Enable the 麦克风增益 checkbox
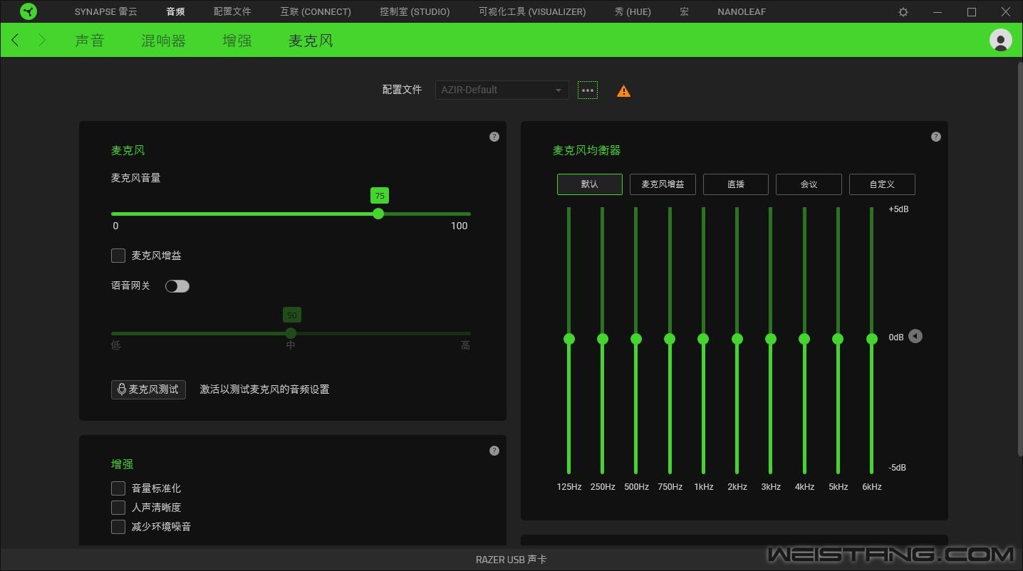This screenshot has height=571, width=1023. [x=118, y=256]
